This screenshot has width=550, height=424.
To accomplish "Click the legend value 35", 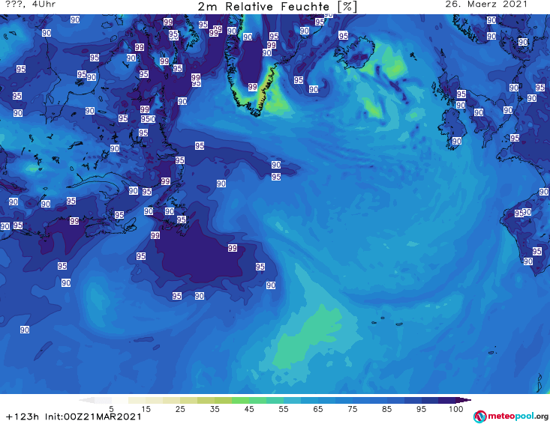I will tap(215, 409).
